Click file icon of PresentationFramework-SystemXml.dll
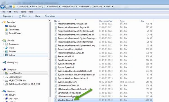The width and height of the screenshot is (169, 102). 56,42
